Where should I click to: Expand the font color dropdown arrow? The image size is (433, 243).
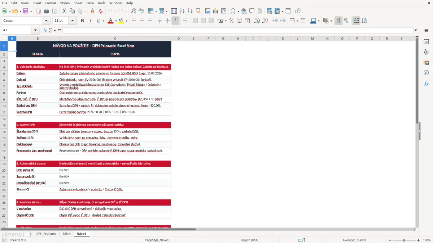click(x=115, y=21)
